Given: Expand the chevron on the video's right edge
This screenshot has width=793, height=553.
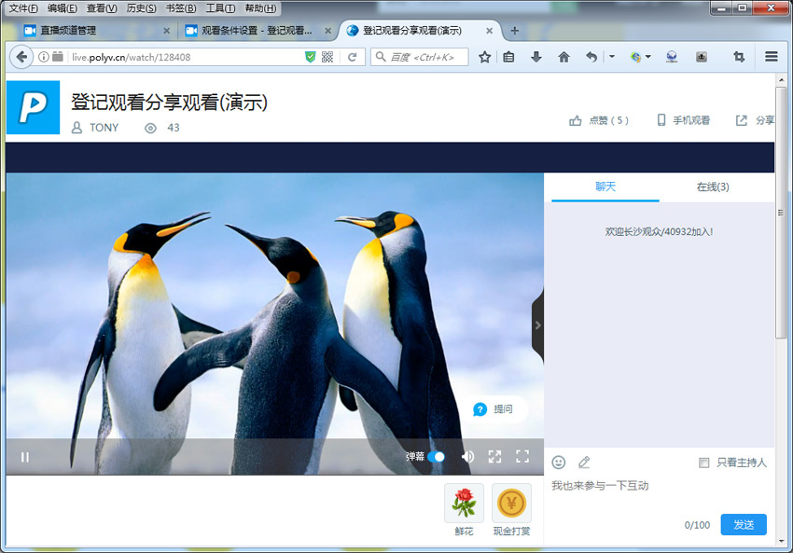Looking at the screenshot, I should click(x=538, y=325).
